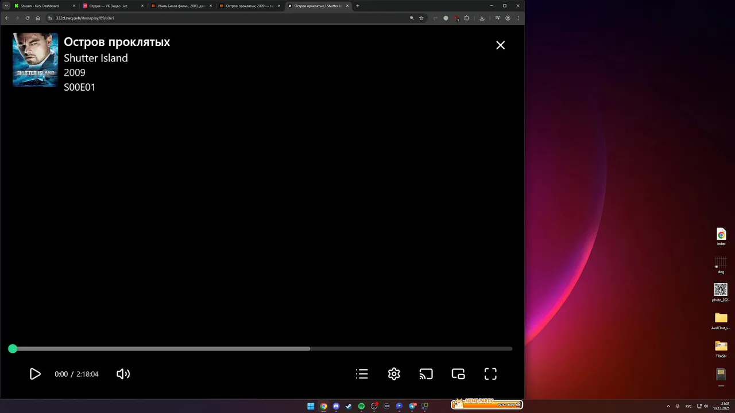Switch the РУС input language
735x413 pixels.
click(x=688, y=406)
